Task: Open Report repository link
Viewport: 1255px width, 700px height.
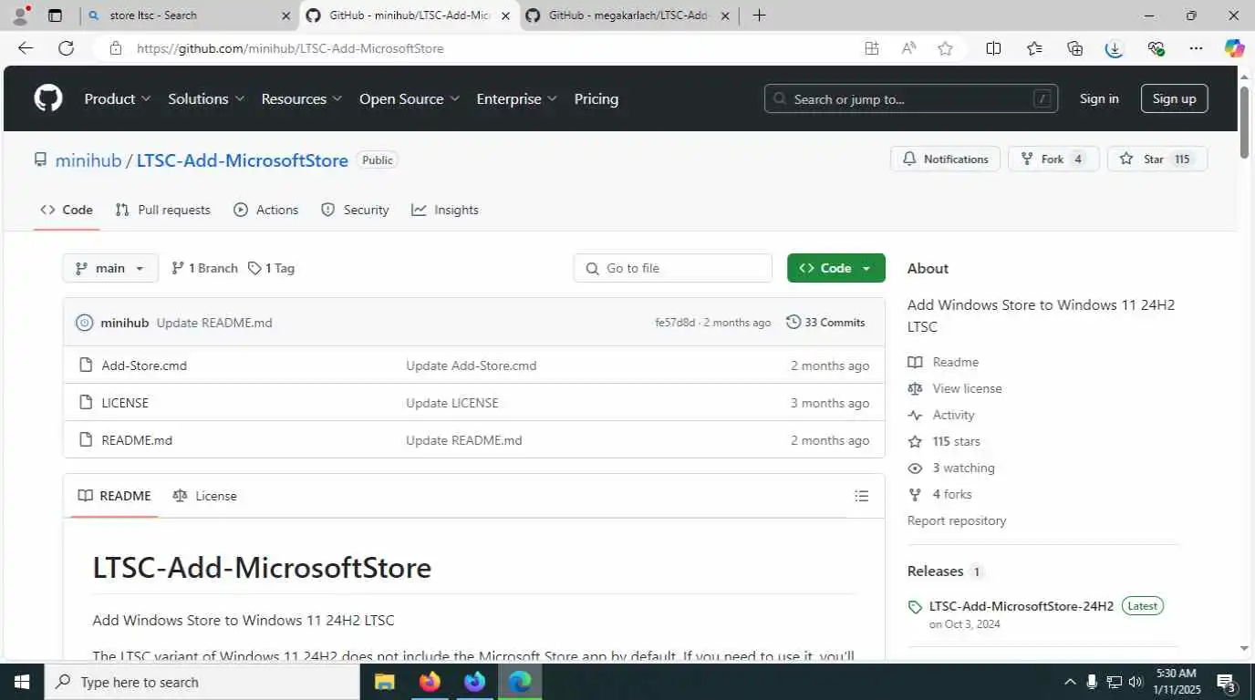Action: tap(957, 520)
